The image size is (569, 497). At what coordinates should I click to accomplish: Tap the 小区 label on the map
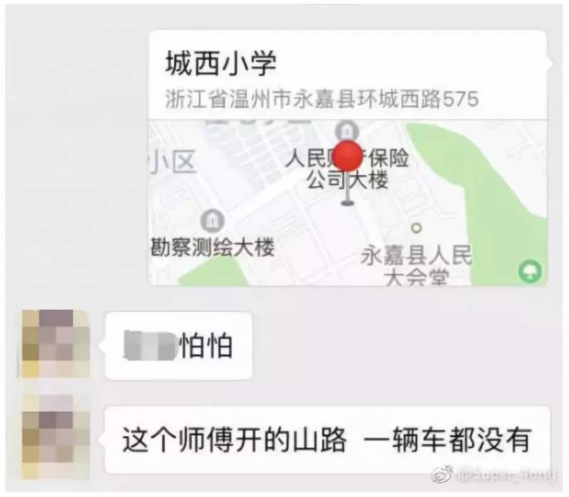point(172,162)
